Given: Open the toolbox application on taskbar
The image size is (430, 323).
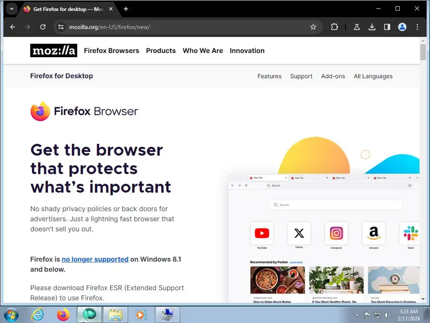Looking at the screenshot, I should [167, 315].
